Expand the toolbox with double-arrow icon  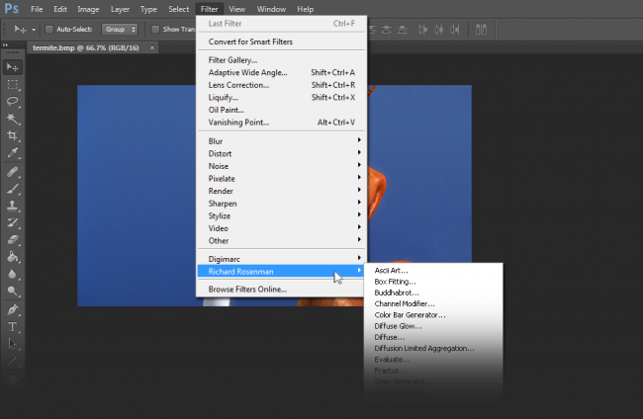[5, 45]
